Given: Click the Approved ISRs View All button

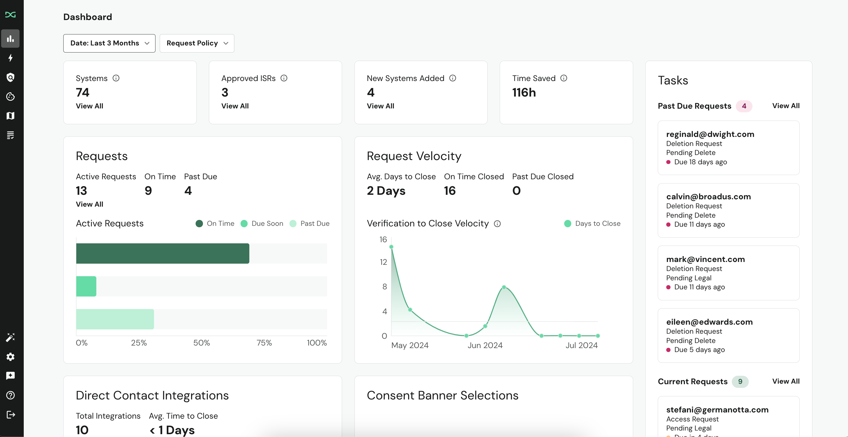Looking at the screenshot, I should click(234, 105).
